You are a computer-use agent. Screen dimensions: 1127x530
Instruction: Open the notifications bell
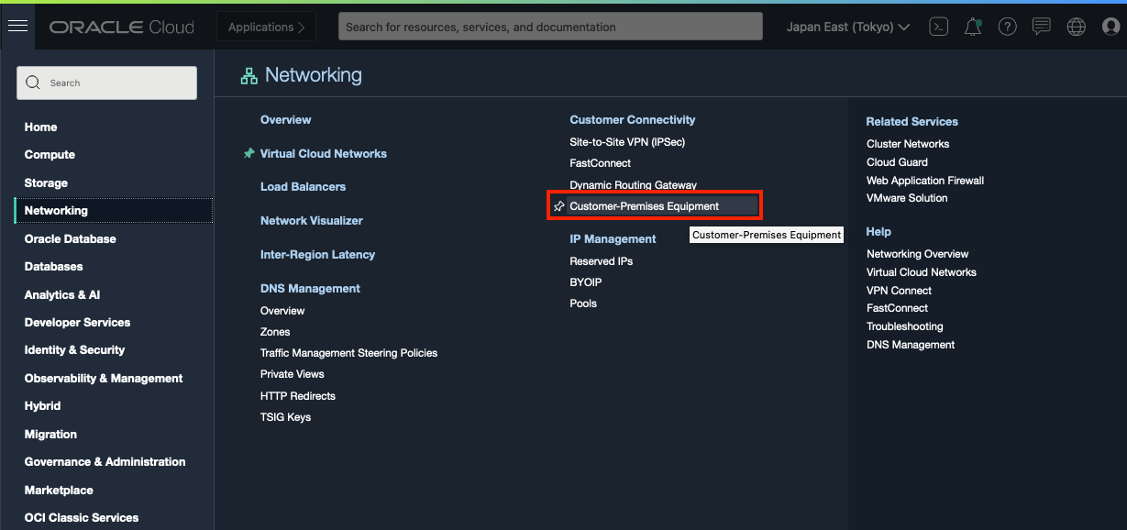[973, 27]
